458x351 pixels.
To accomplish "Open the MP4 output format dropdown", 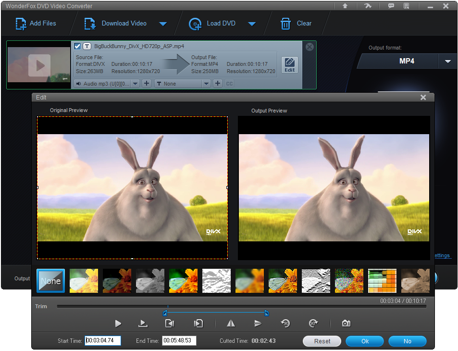I will pyautogui.click(x=448, y=61).
